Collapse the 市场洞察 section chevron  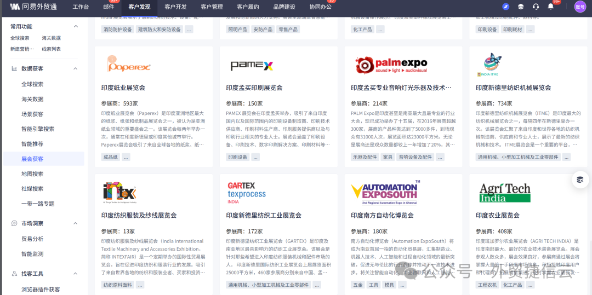[76, 223]
